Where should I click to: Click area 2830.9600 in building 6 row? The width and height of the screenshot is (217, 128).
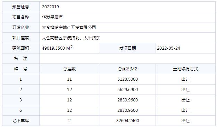point(128,110)
